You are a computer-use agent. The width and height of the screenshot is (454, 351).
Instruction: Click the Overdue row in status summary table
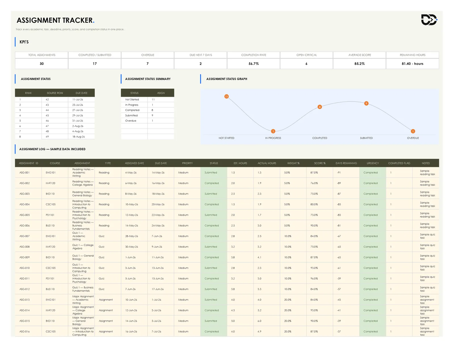pyautogui.click(x=148, y=121)
